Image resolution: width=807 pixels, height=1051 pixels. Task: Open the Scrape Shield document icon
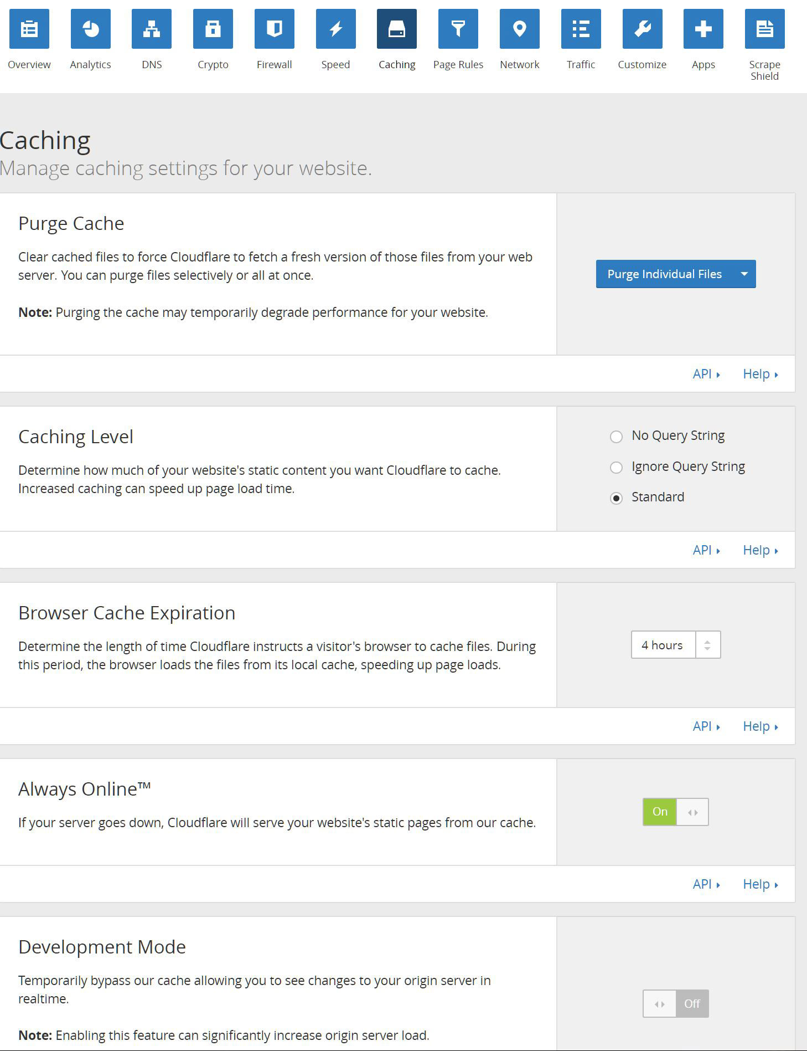click(765, 29)
